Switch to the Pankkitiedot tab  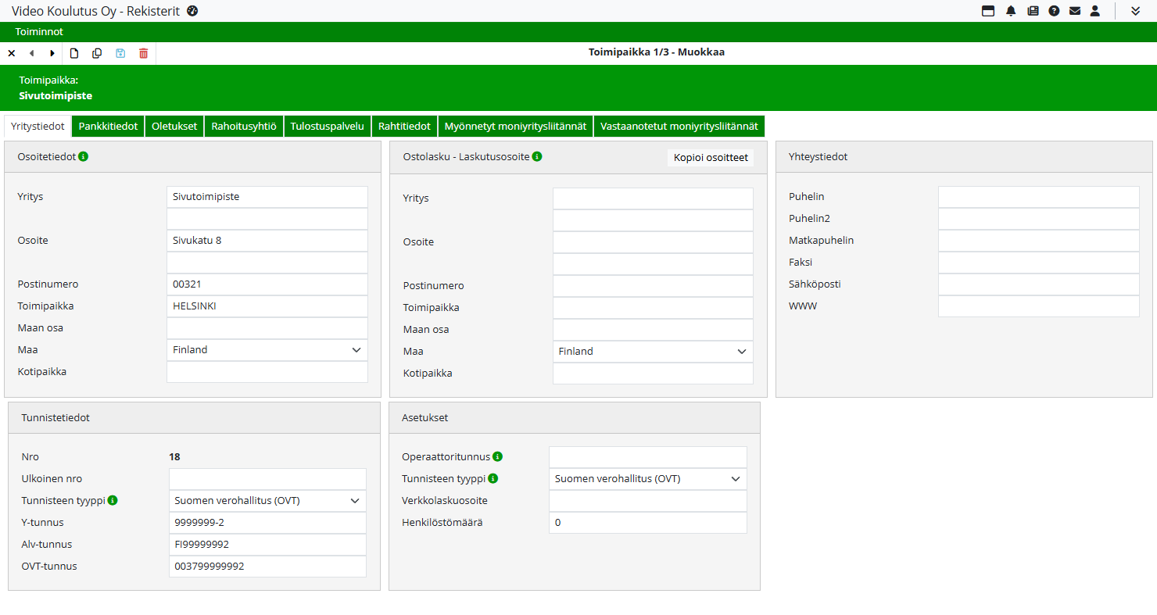(x=108, y=126)
